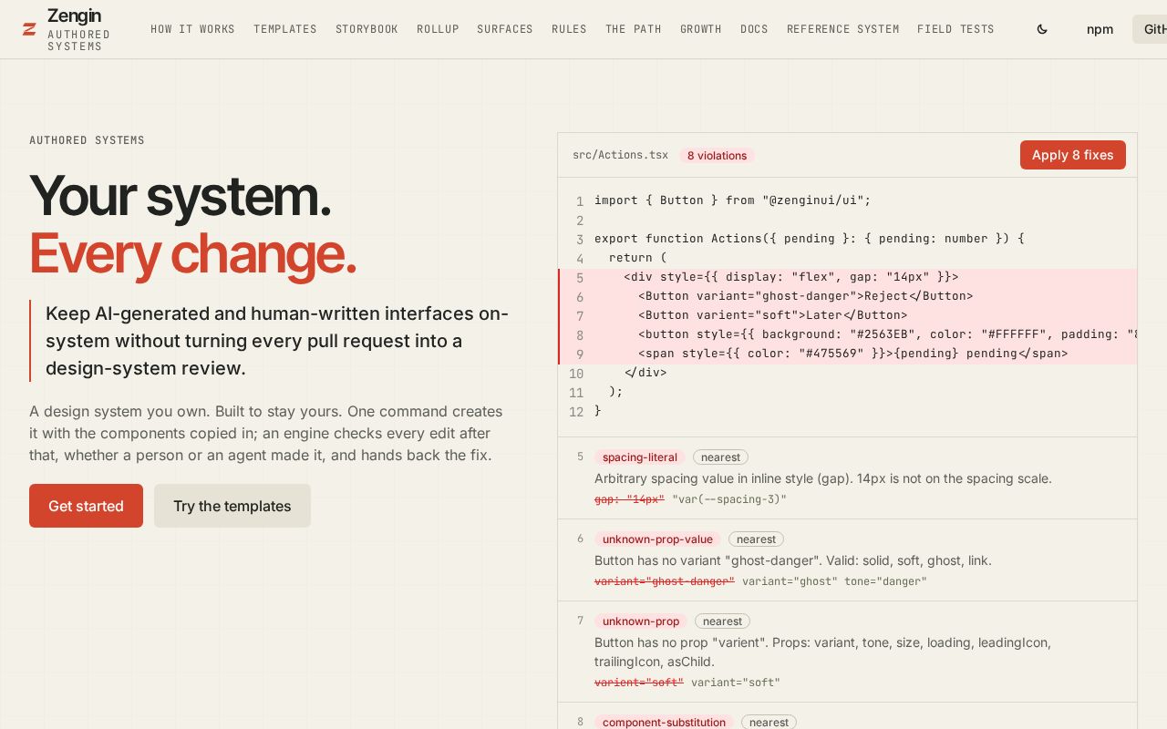This screenshot has width=1167, height=729.
Task: Click code line 9 with the span style
Action: pyautogui.click(x=848, y=354)
